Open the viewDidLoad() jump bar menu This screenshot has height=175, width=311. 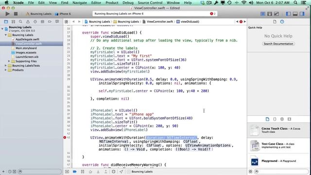[x=188, y=21]
